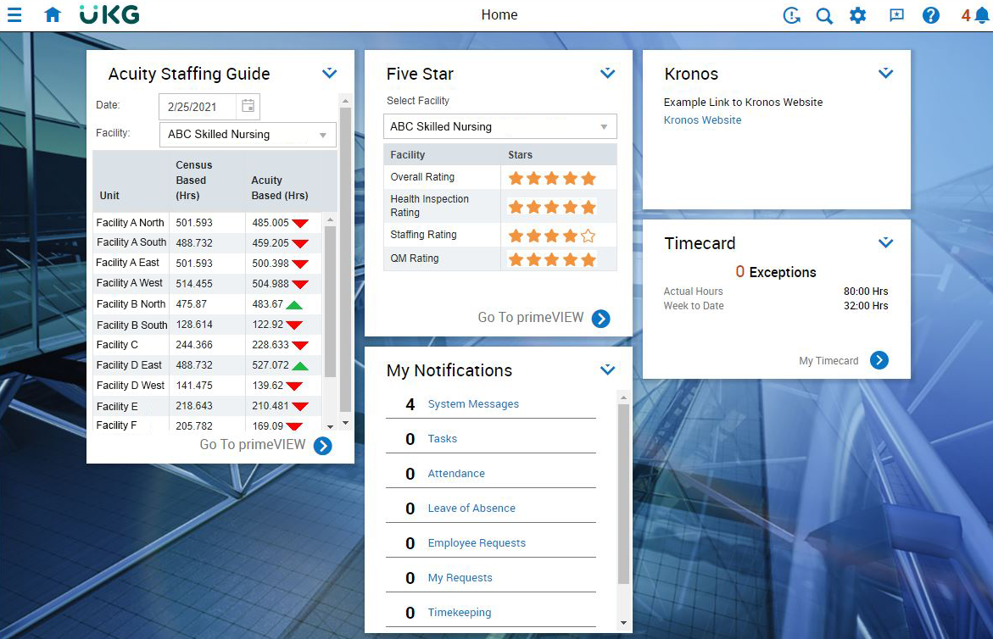Open the Five Star facility dropdown

(x=499, y=126)
